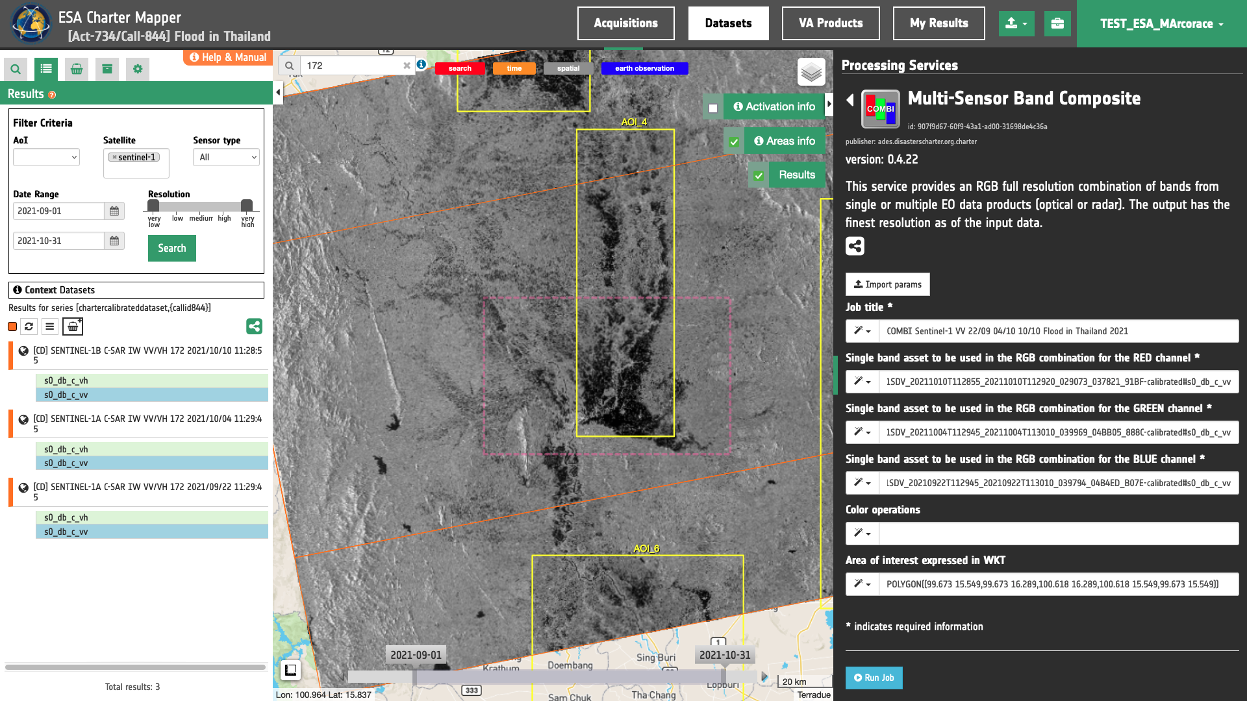Go back from Multi-Sensor Band Composite service
The width and height of the screenshot is (1247, 701).
tap(850, 99)
